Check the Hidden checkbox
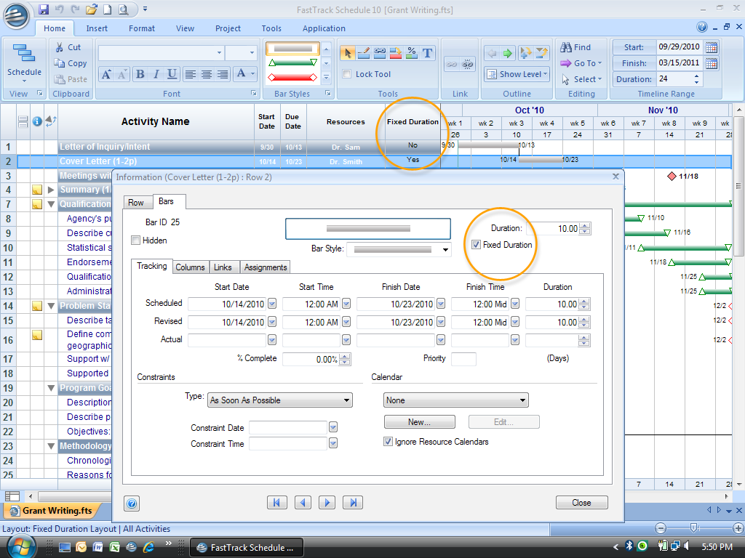The image size is (745, 558). tap(136, 240)
